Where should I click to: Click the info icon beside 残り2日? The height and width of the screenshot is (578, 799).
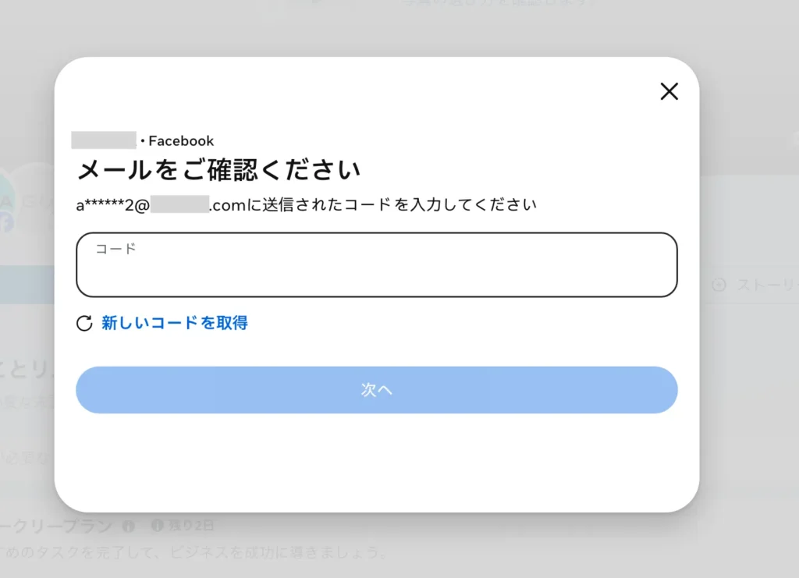[x=157, y=526]
